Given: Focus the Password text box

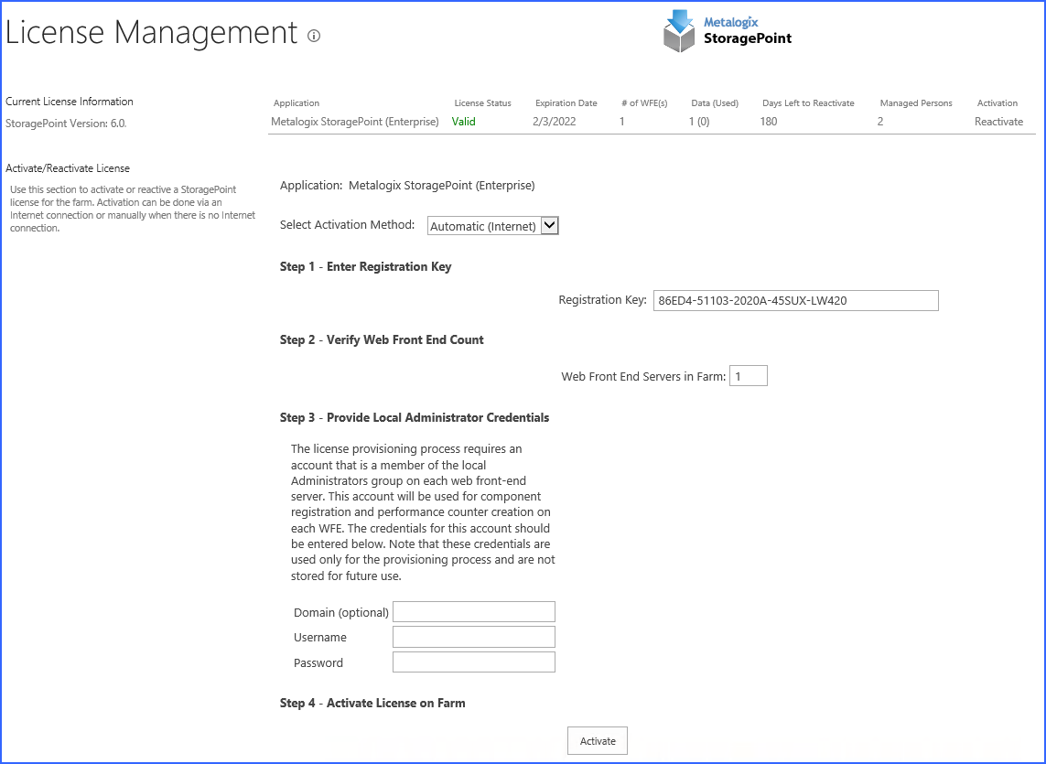Looking at the screenshot, I should click(474, 662).
